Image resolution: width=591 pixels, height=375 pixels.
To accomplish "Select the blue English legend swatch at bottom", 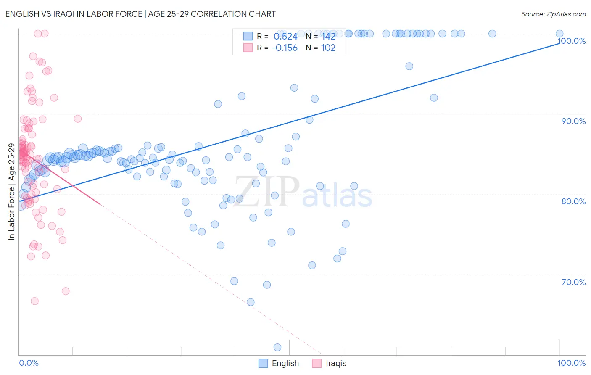I will (x=263, y=363).
